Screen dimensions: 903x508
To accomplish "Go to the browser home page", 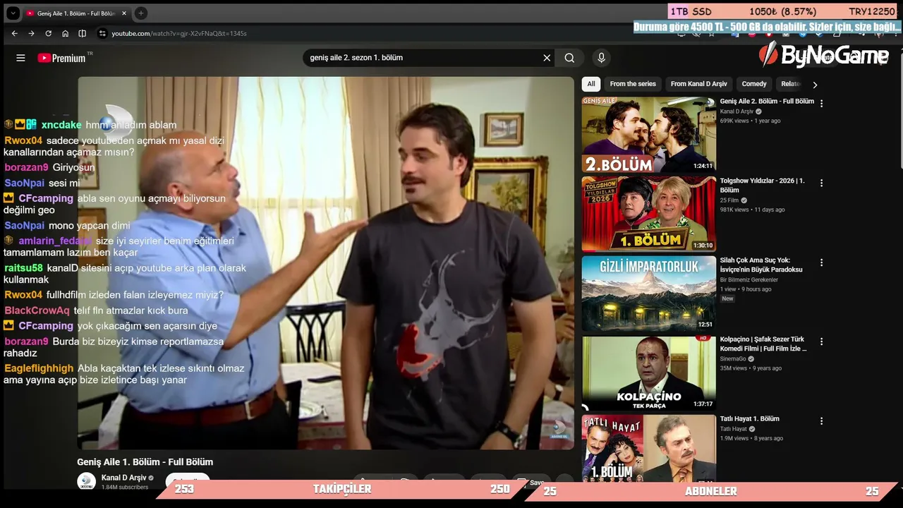I will tap(65, 33).
